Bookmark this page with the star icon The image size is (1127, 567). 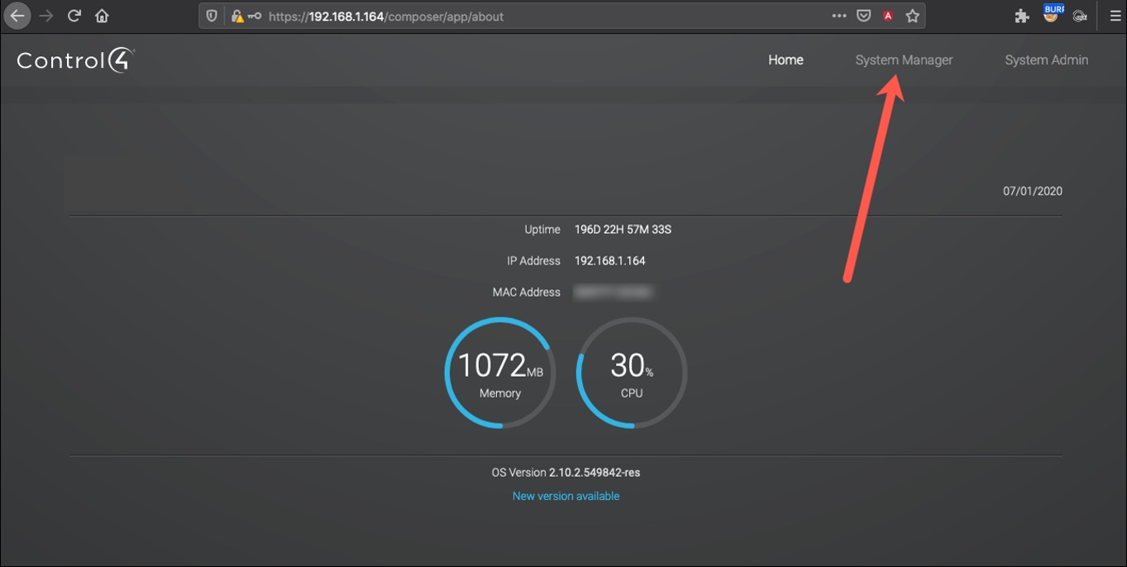tap(912, 16)
